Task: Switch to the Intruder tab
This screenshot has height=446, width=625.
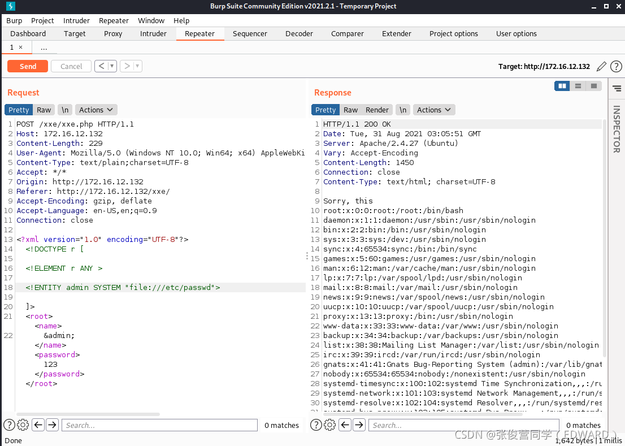Action: (x=153, y=34)
